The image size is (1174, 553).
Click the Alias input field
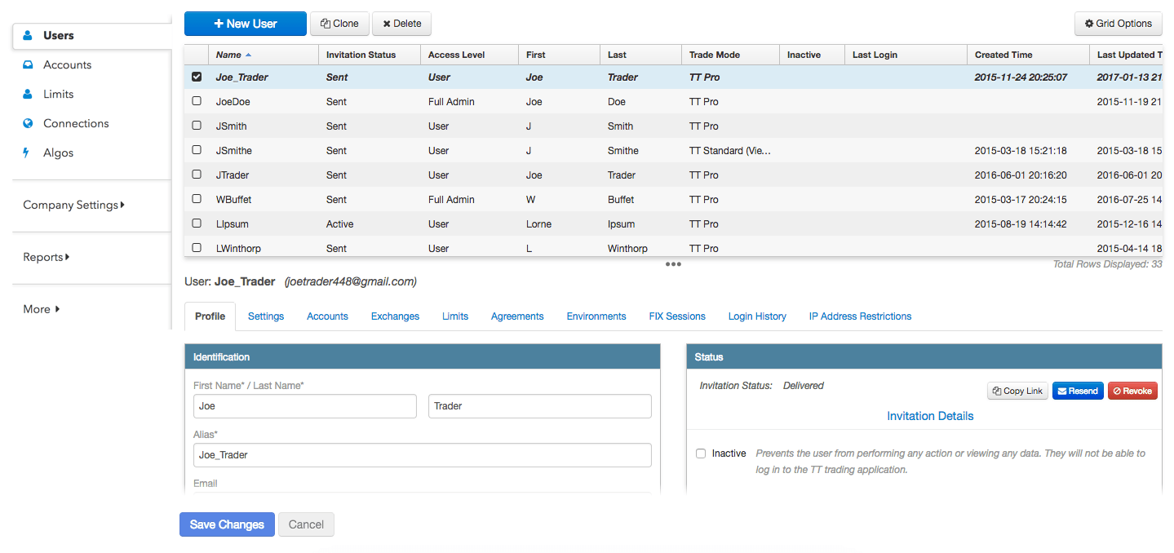(x=423, y=455)
